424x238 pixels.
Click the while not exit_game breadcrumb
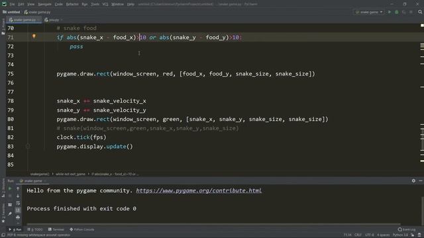70,174
